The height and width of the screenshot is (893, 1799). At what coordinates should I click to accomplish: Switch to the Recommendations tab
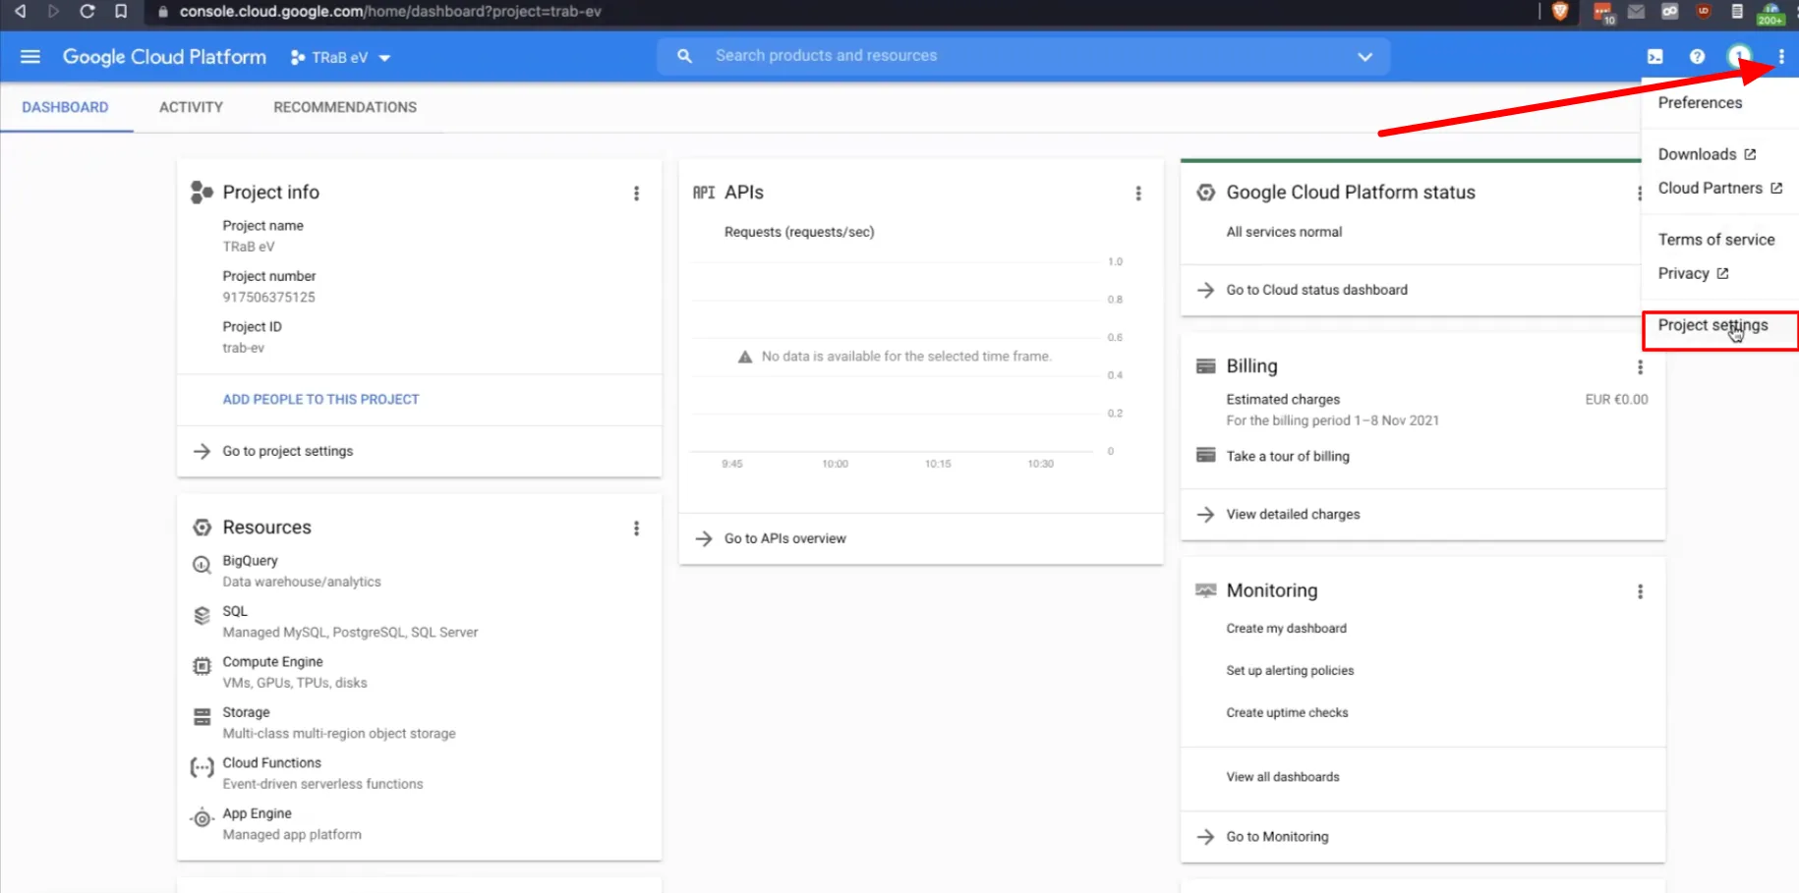(345, 107)
